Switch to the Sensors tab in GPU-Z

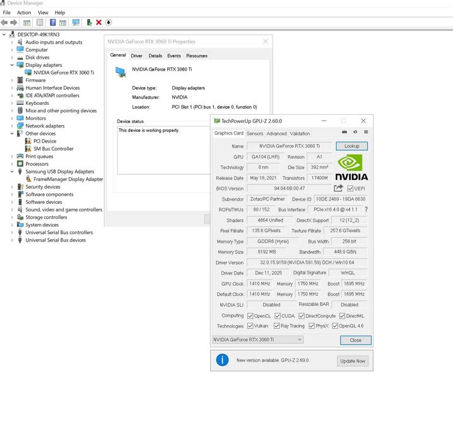[x=254, y=133]
